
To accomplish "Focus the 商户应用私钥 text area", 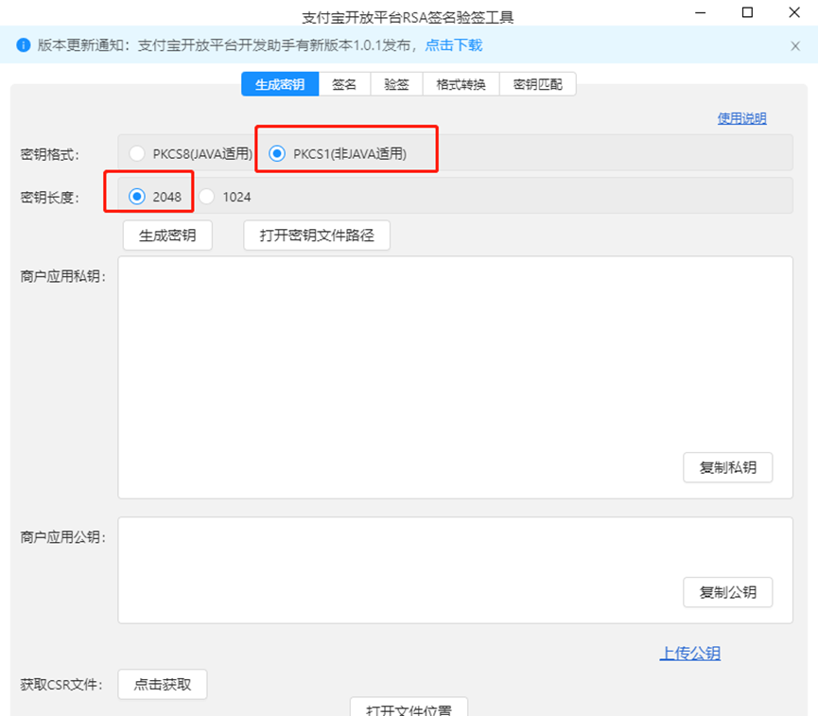I will (x=455, y=376).
